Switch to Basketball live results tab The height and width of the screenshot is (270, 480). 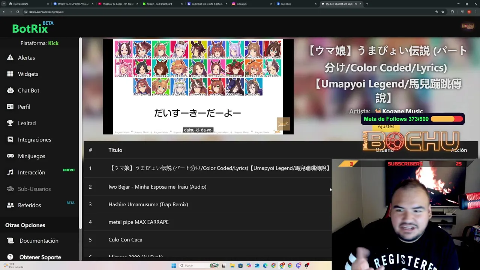pyautogui.click(x=207, y=4)
